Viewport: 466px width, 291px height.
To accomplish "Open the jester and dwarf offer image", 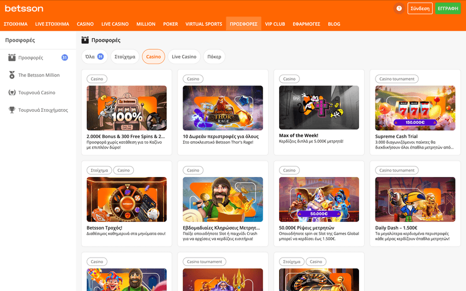I will (x=127, y=279).
